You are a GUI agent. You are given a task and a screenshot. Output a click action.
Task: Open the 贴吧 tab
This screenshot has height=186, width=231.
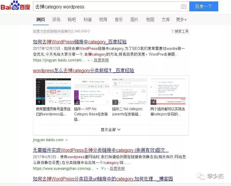(72, 19)
